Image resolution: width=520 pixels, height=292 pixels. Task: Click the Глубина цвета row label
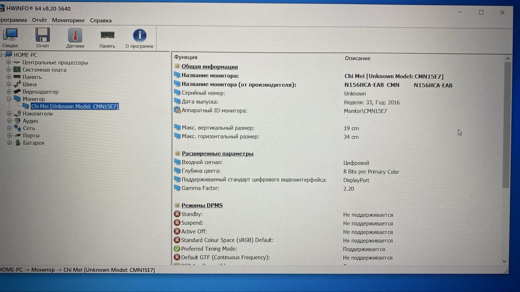pos(201,171)
